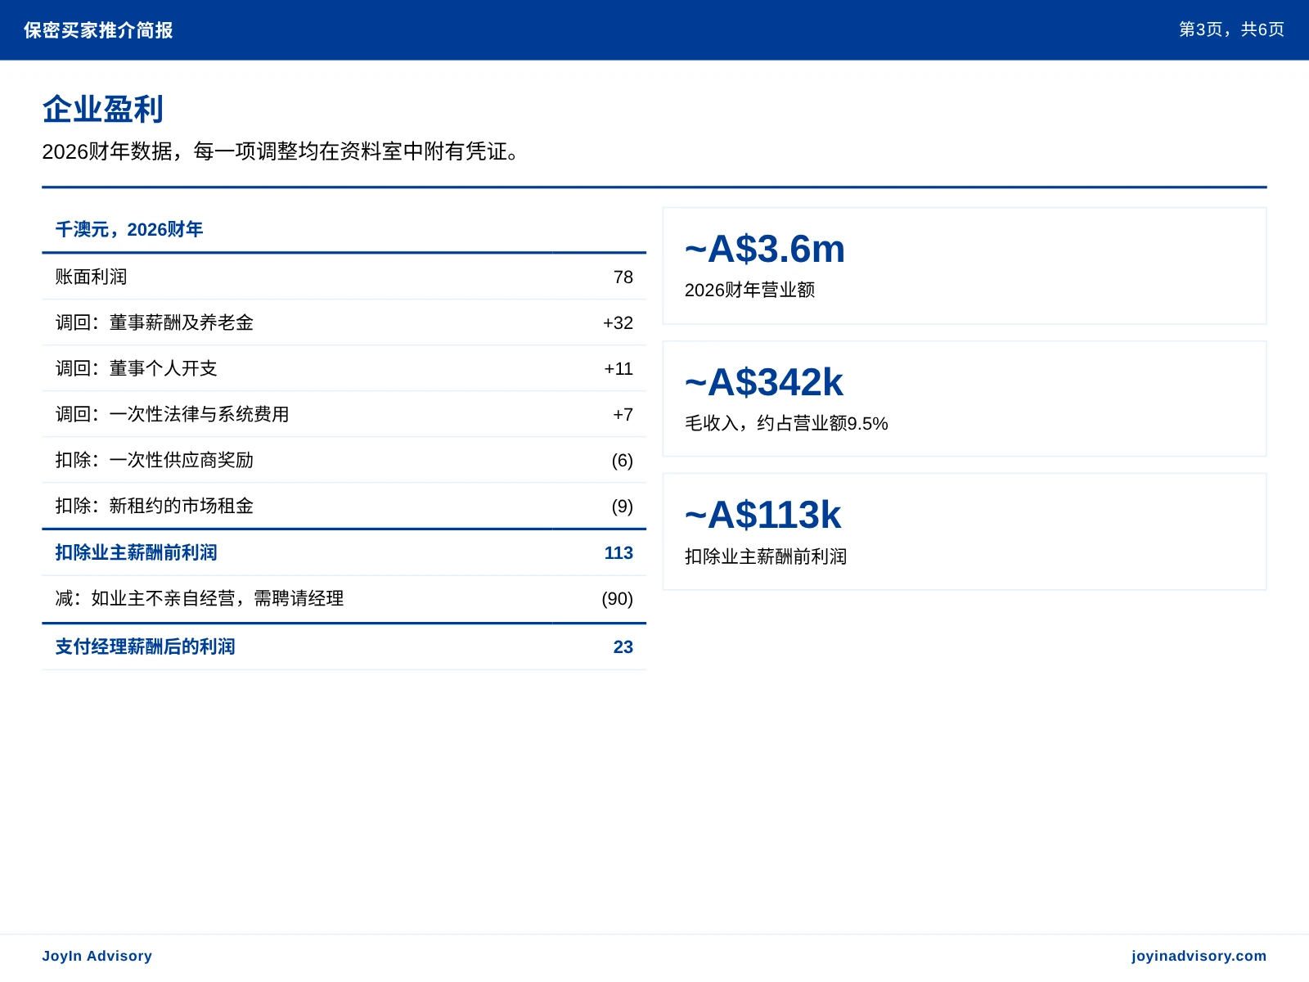Click the (90) value cell
Viewport: 1309px width, 982px height.
click(617, 599)
